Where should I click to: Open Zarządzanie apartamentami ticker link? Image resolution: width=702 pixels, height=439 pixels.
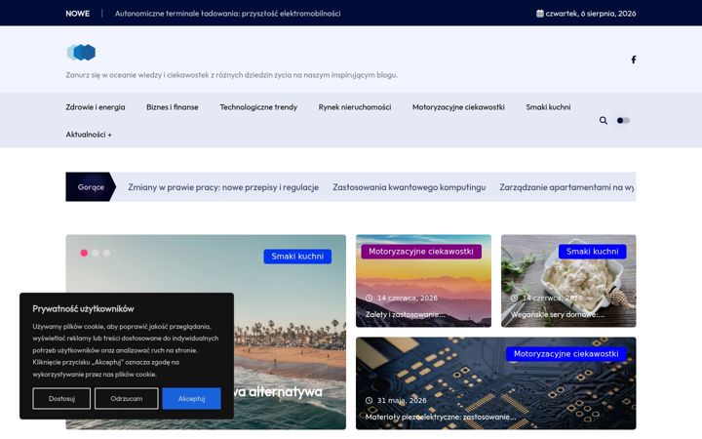(x=567, y=187)
